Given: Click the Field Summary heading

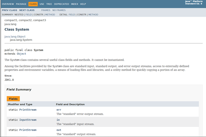Looking at the screenshot, I should click(19, 90).
